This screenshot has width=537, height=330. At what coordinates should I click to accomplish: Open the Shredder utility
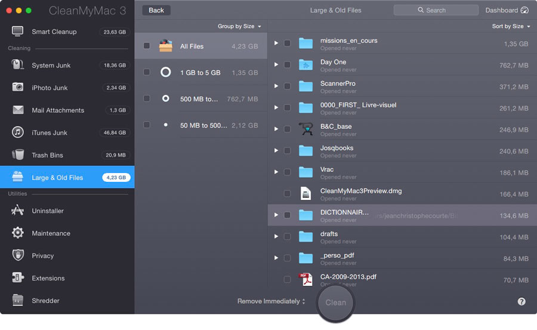tap(67, 301)
